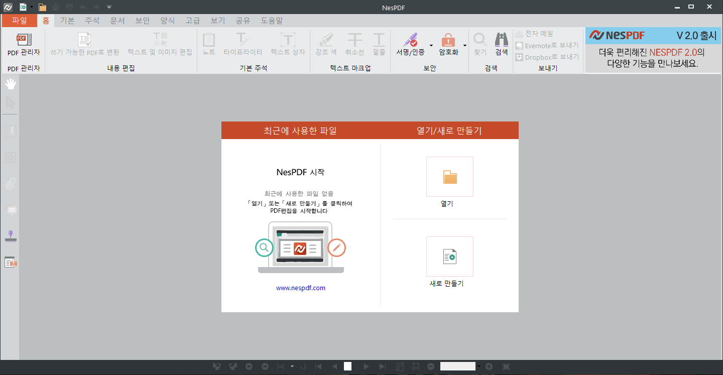Open the attachments paperclip panel
The image size is (723, 375).
(11, 184)
